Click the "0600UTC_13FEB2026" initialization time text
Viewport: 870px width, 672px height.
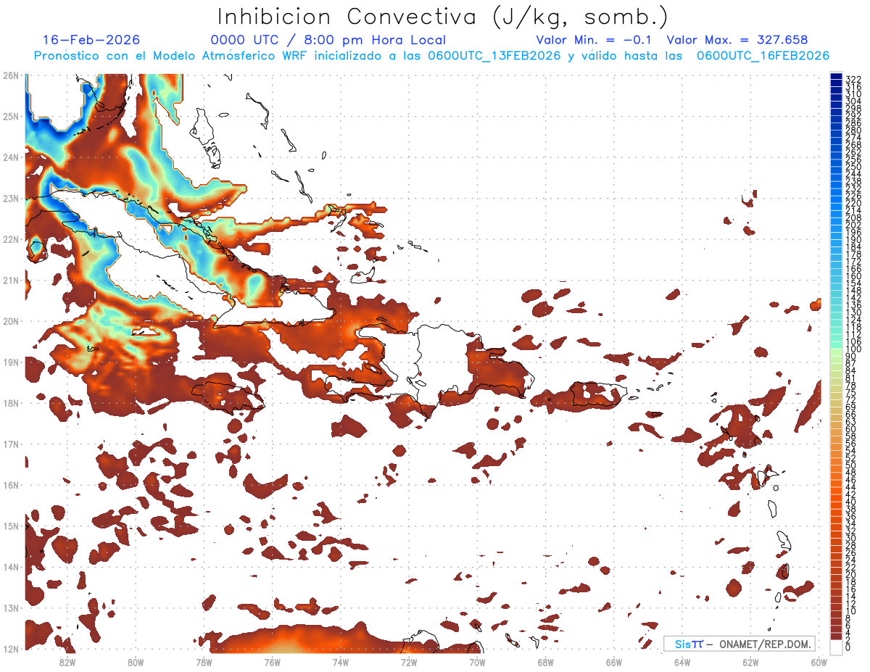click(x=494, y=56)
